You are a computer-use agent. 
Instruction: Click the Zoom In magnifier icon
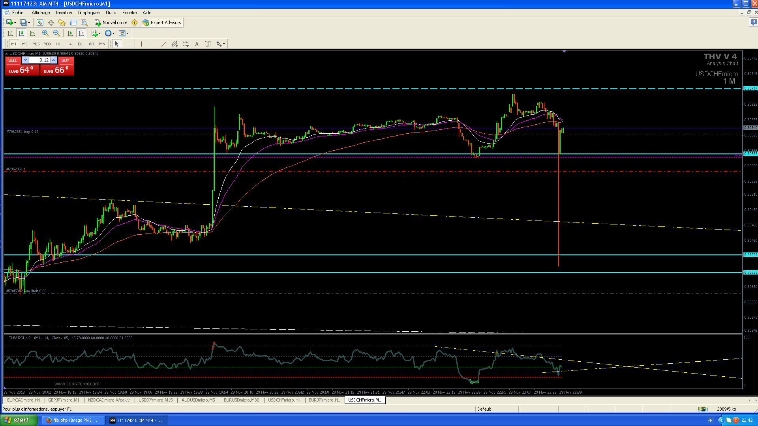click(45, 33)
